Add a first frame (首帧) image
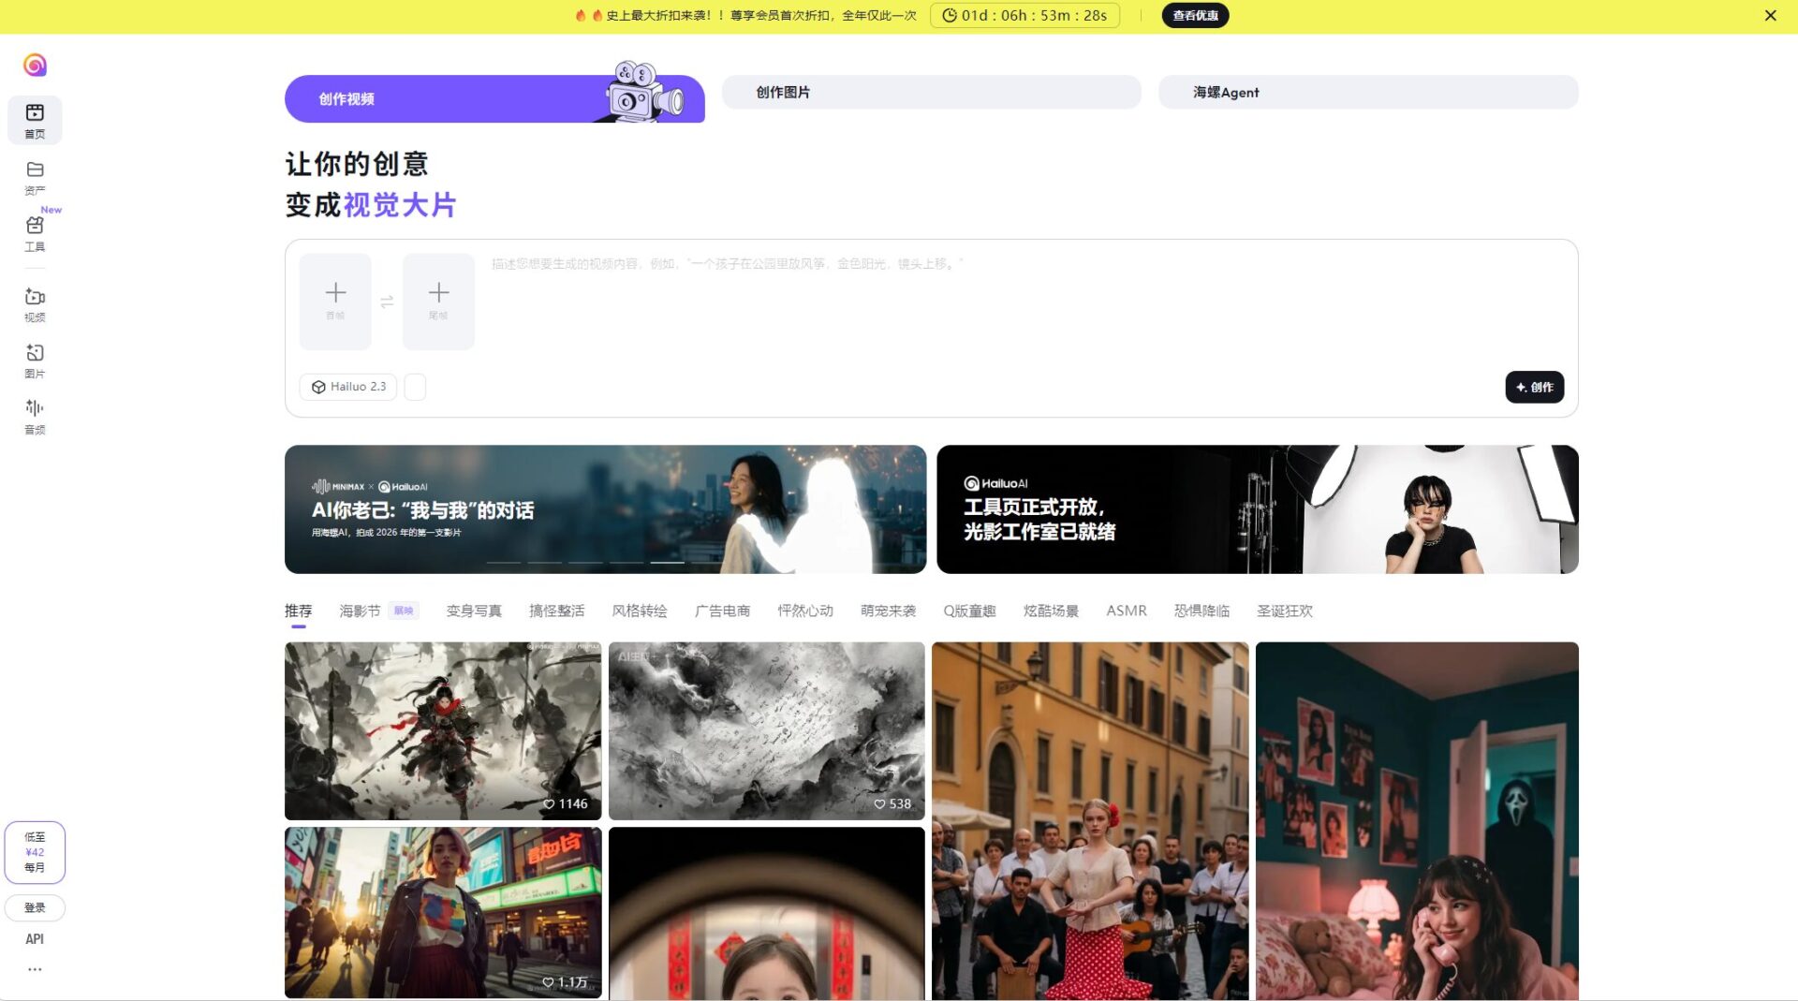This screenshot has width=1798, height=1001. coord(335,302)
